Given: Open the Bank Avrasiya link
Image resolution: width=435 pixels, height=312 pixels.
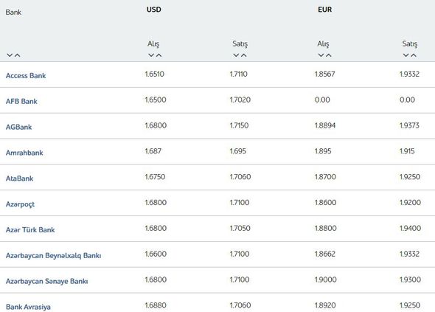Looking at the screenshot, I should 28,307.
